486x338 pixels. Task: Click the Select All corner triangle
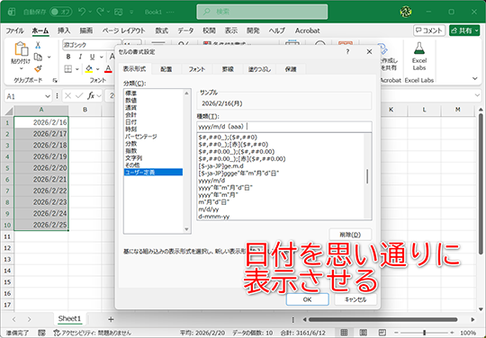click(9, 111)
